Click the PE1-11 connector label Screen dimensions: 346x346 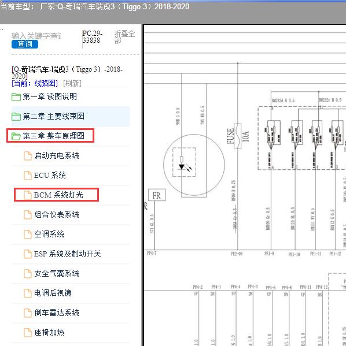click(316, 254)
